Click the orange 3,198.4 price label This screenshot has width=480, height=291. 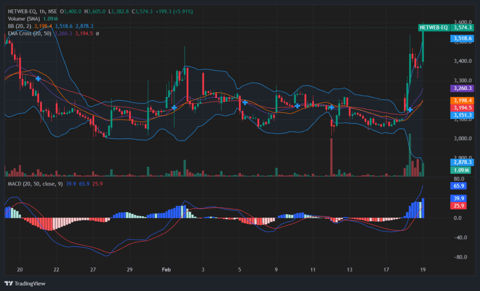pyautogui.click(x=462, y=100)
